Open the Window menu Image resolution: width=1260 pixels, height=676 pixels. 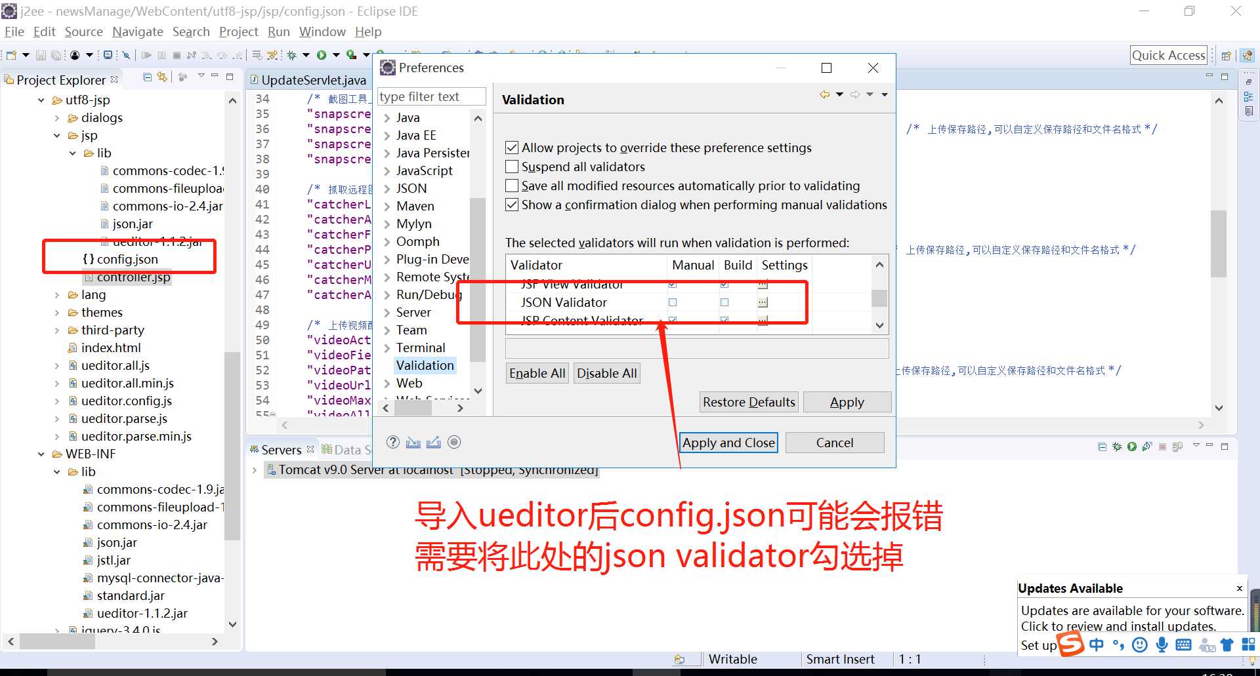(x=322, y=31)
